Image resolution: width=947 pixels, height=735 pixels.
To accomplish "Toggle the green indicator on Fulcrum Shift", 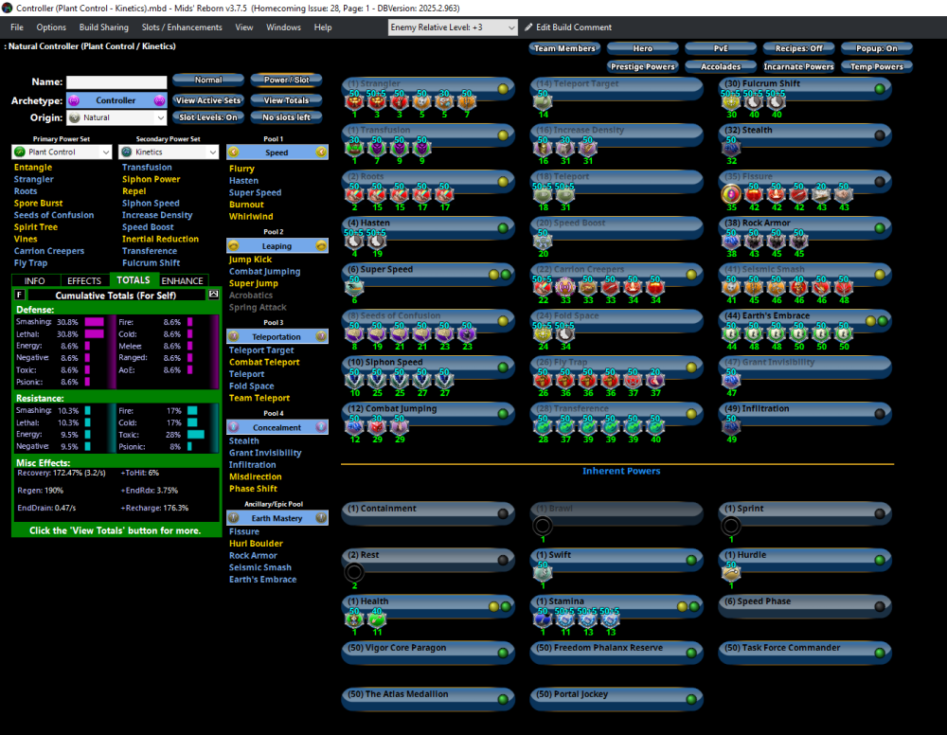I will pos(880,89).
